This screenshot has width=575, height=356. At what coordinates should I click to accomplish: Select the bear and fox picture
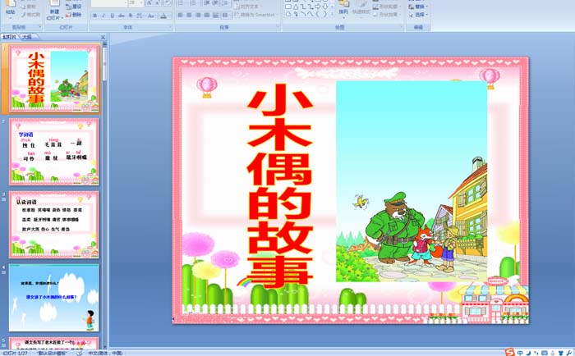(412, 181)
